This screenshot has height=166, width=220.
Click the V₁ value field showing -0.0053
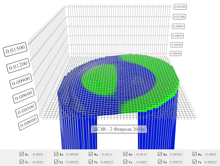tap(38, 162)
